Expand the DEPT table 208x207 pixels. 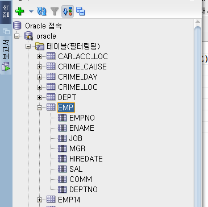point(39,97)
